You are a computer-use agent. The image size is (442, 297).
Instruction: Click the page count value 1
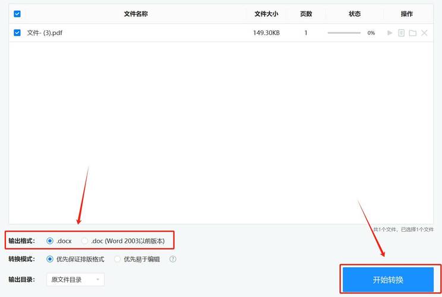pos(306,33)
